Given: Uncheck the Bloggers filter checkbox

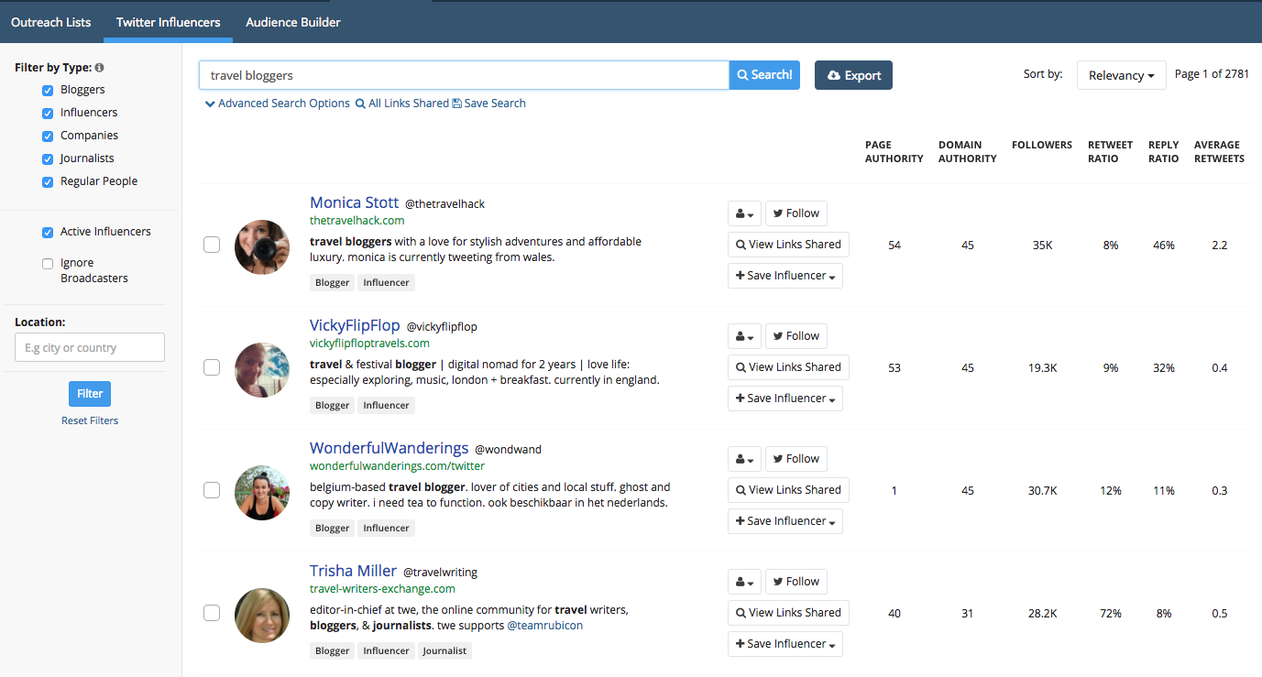Looking at the screenshot, I should 48,90.
